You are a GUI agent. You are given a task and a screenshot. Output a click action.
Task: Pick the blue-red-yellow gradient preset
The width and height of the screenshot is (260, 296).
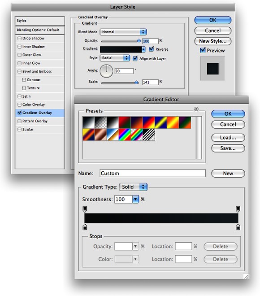149,122
